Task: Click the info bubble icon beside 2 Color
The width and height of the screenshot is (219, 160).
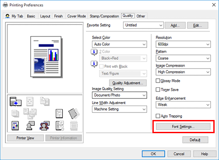Action: pos(94,52)
